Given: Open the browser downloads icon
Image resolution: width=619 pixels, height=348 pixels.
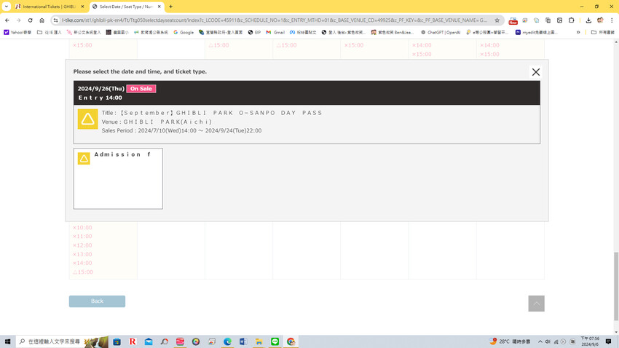Looking at the screenshot, I should click(588, 20).
